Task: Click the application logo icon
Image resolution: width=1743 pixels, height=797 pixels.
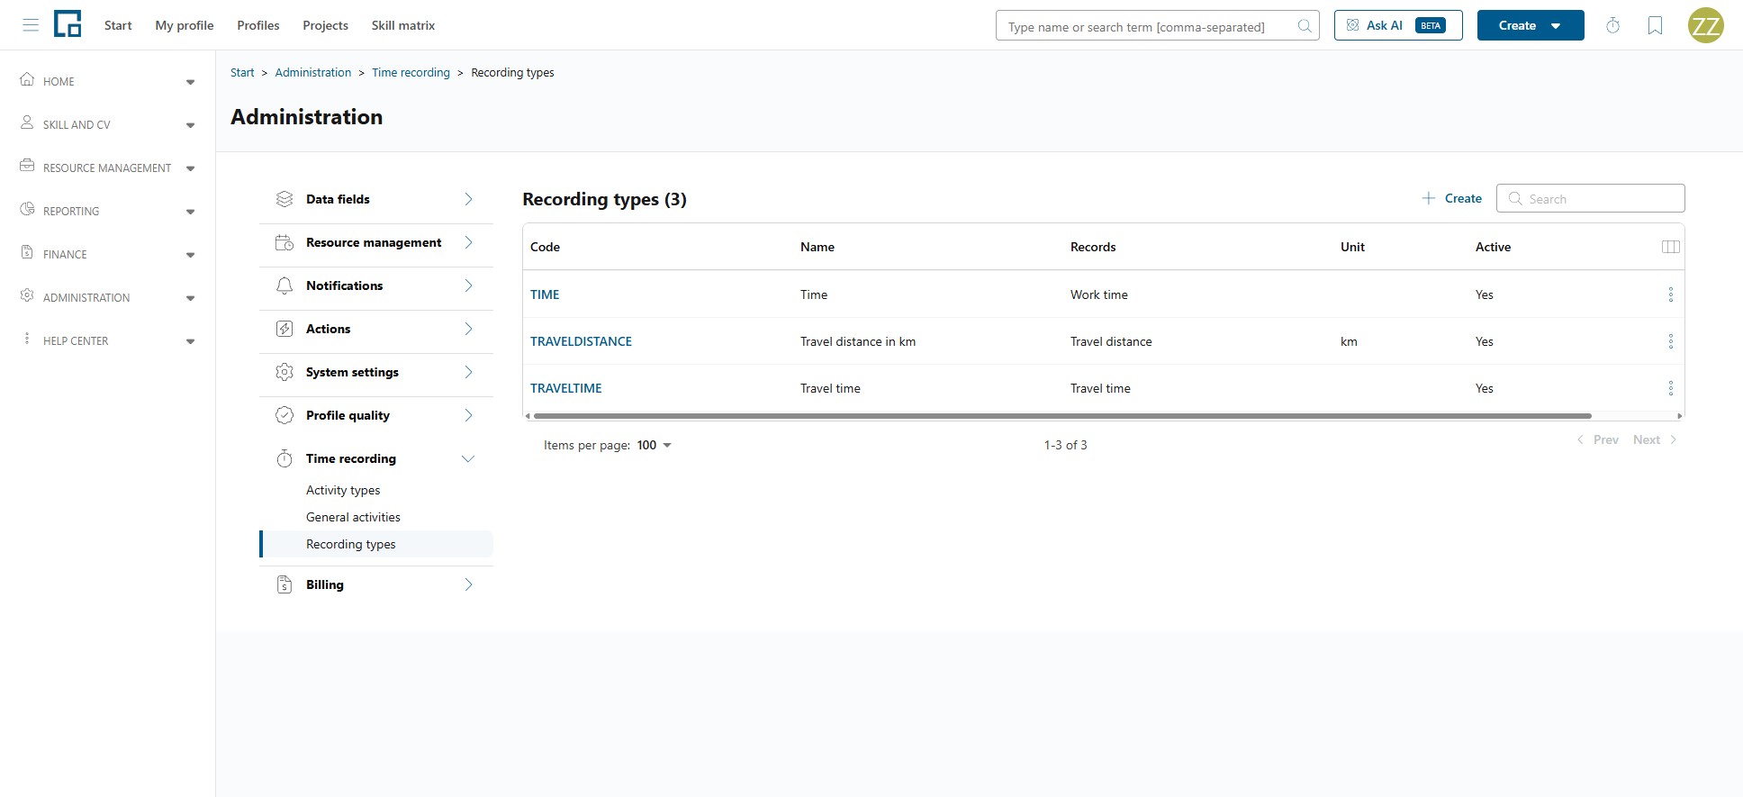Action: coord(68,24)
